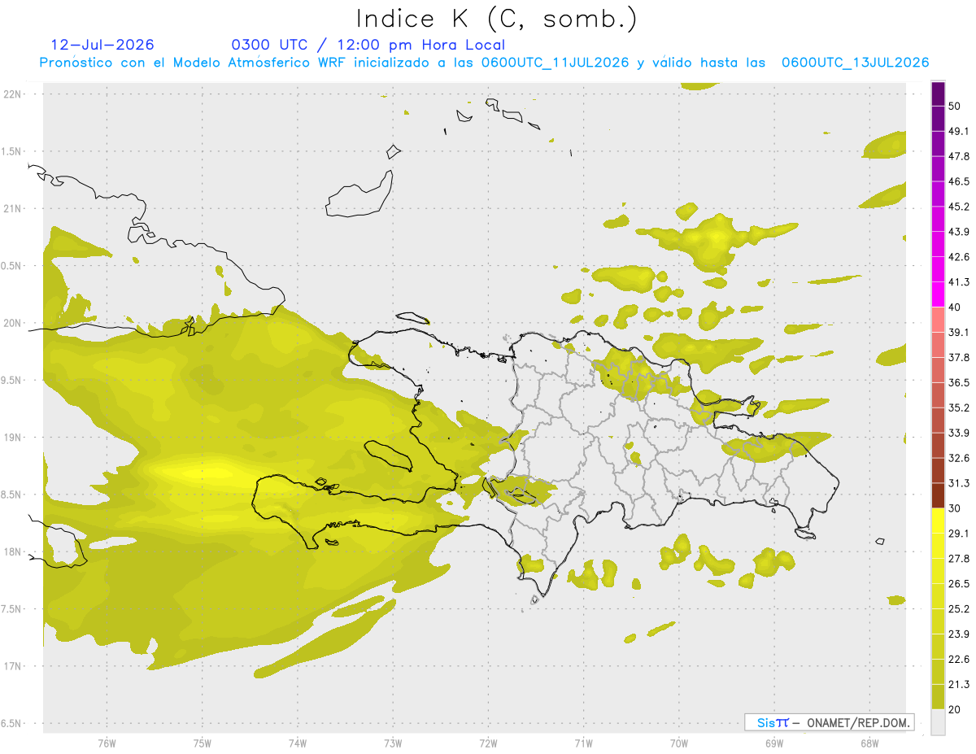The width and height of the screenshot is (976, 754).
Task: Click the "18N" latitude label
Action: point(12,551)
